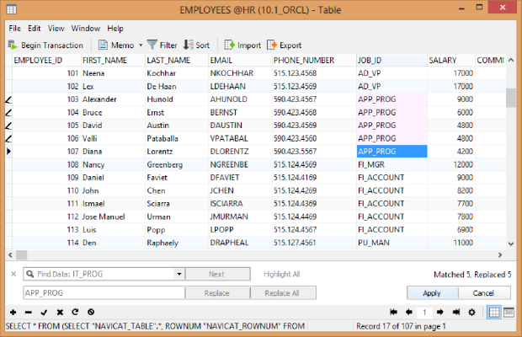Image resolution: width=522 pixels, height=337 pixels.
Task: Click the Replace button
Action: tap(217, 293)
